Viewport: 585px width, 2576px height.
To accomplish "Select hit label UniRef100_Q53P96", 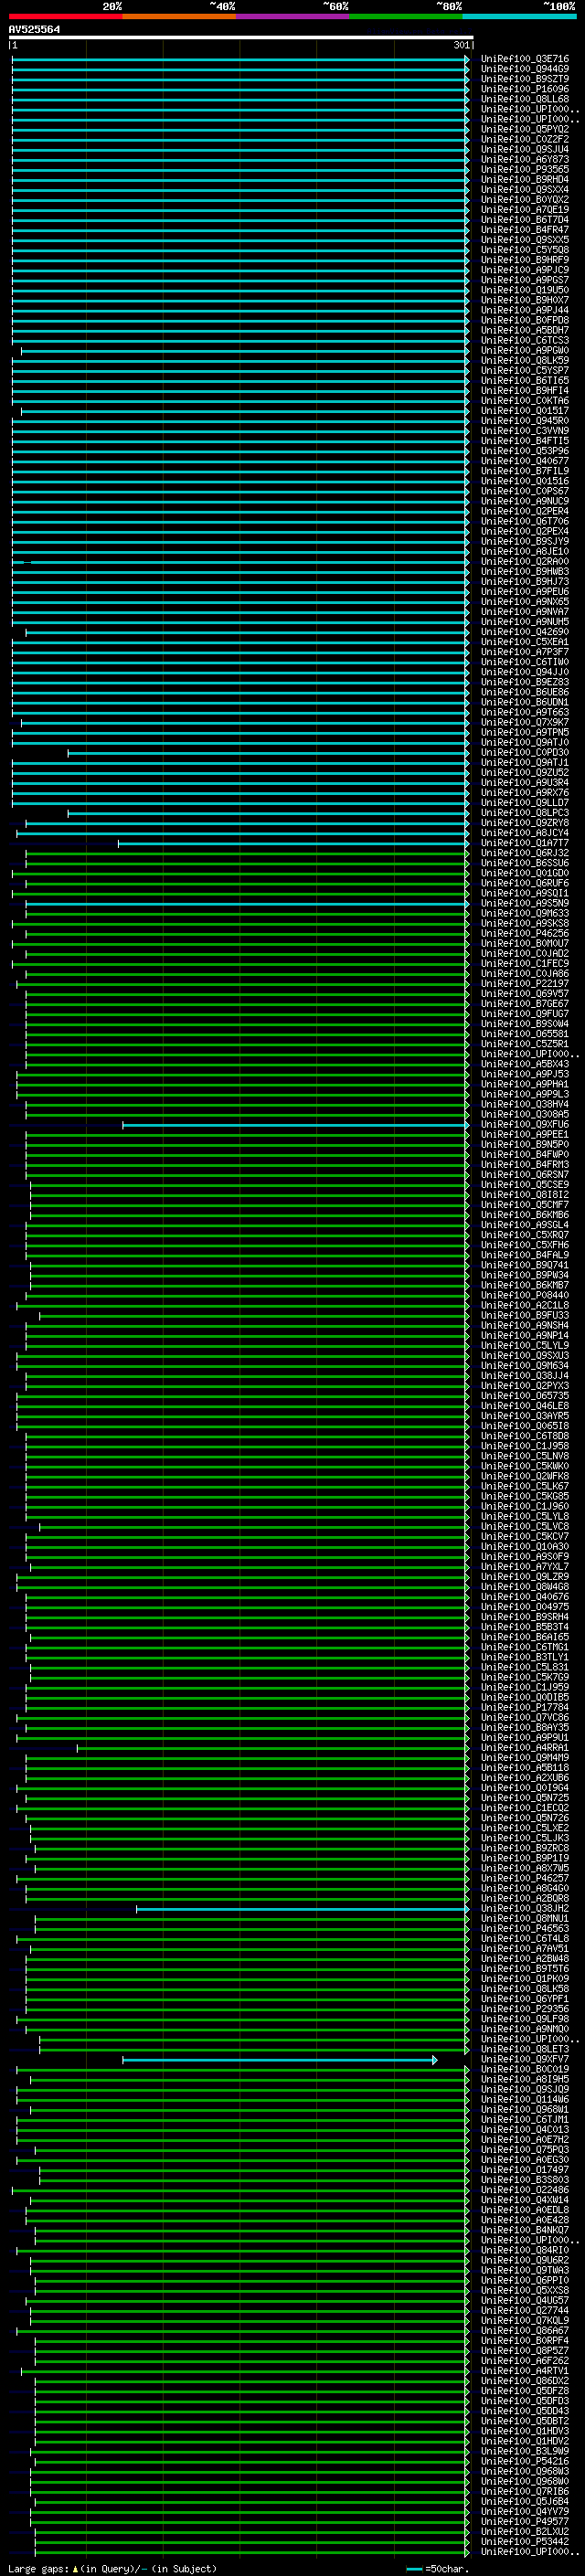I will click(525, 451).
